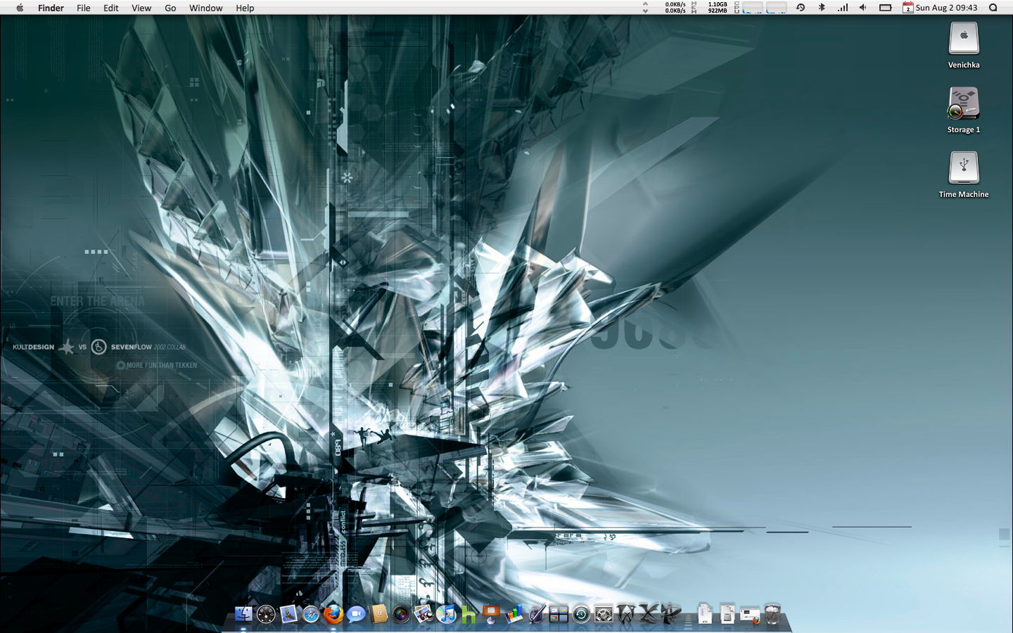Launch the dark 'X' app in Dock

click(x=649, y=614)
